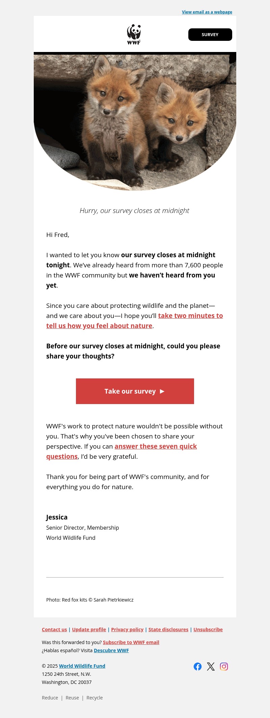Open WWF's Instagram page

(224, 666)
